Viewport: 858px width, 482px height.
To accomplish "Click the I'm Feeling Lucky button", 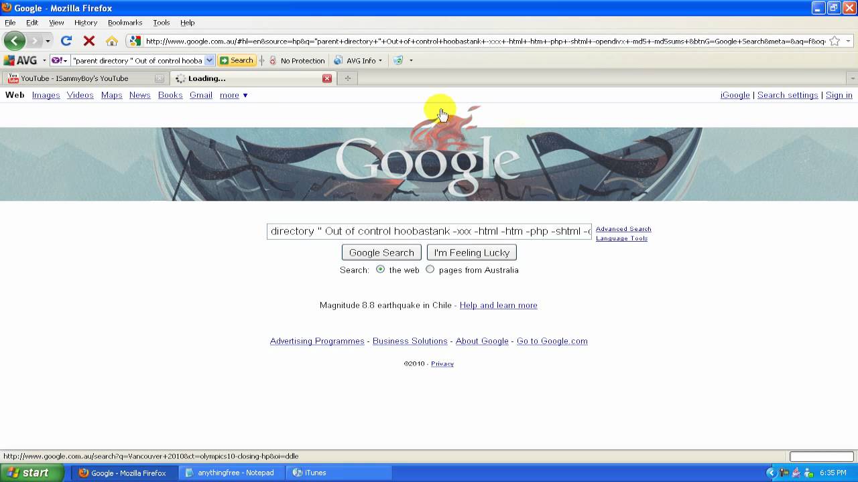I will pos(472,252).
